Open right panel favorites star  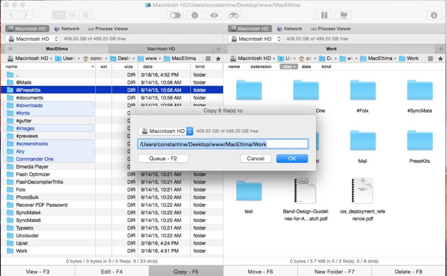440,59
